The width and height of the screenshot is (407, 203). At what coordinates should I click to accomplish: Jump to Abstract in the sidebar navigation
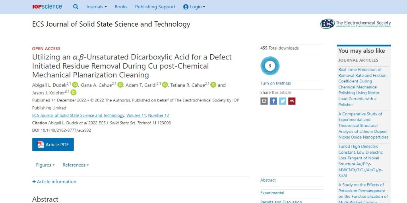tap(268, 180)
